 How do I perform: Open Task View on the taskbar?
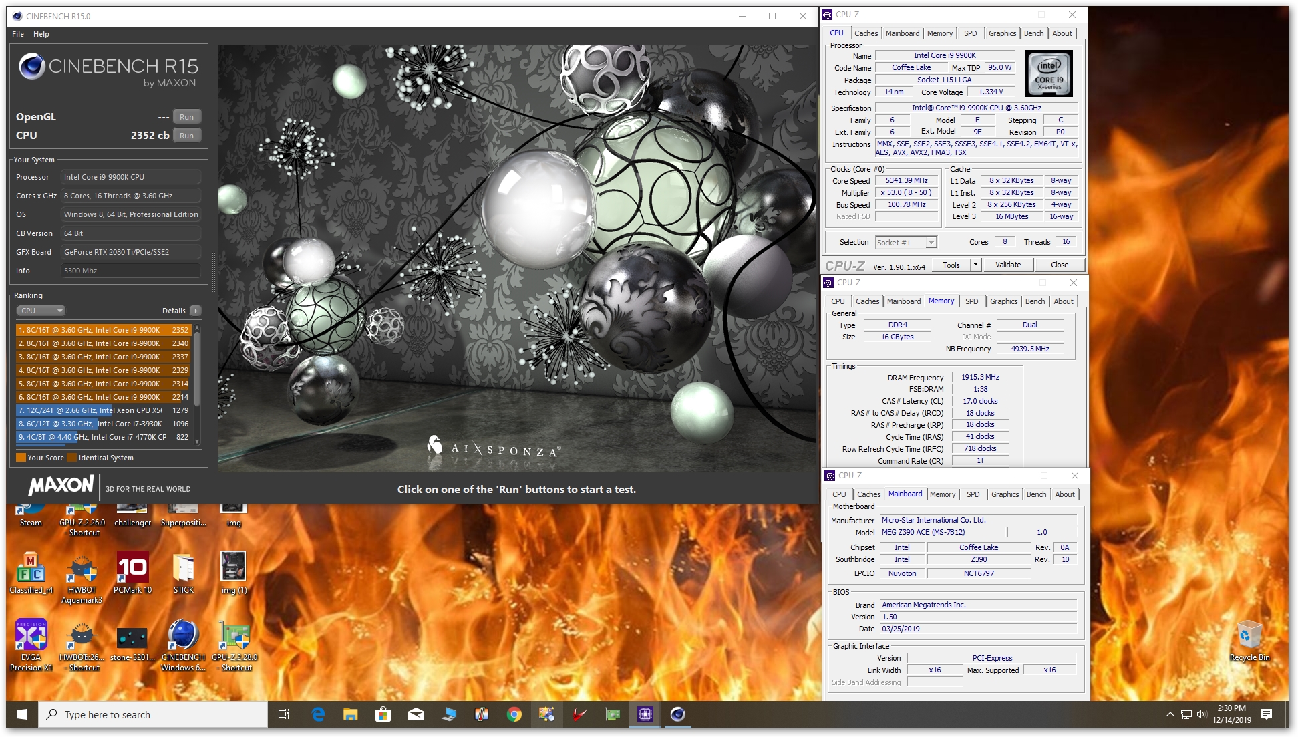[x=283, y=714]
